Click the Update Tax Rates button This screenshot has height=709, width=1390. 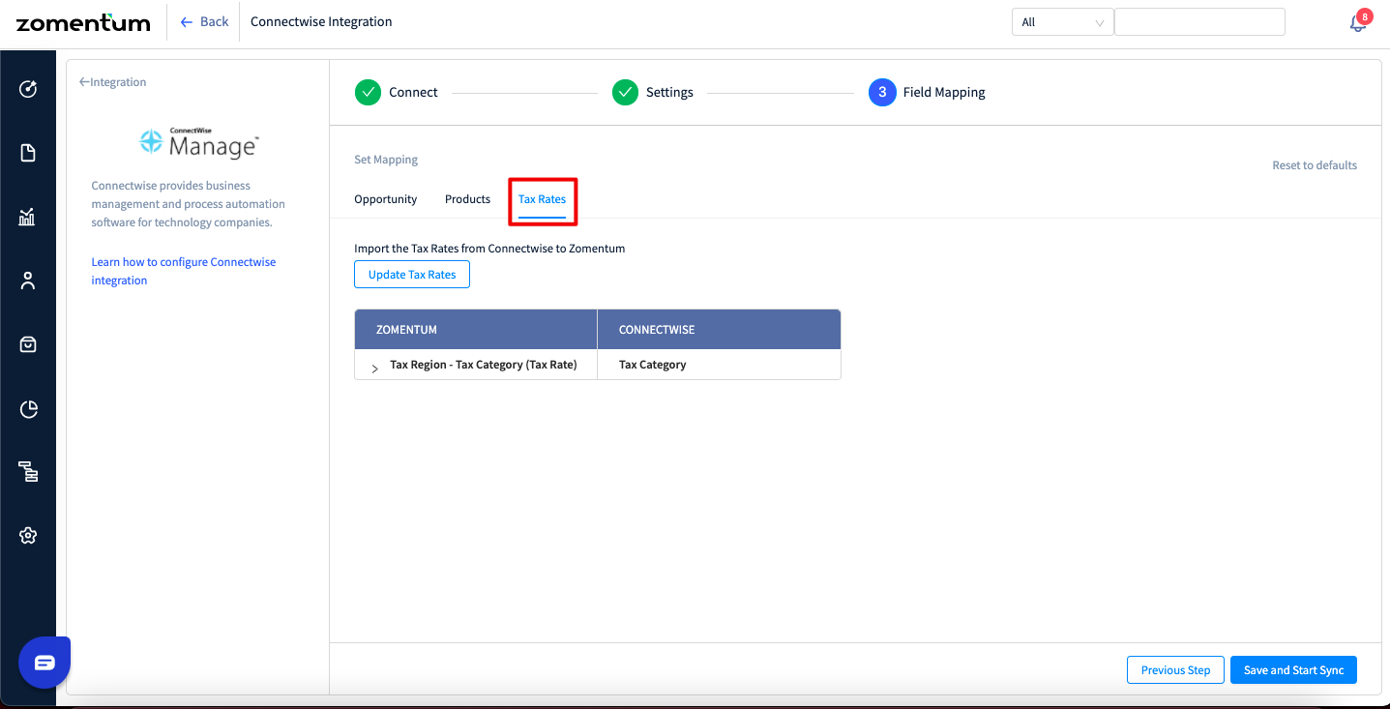coord(412,275)
